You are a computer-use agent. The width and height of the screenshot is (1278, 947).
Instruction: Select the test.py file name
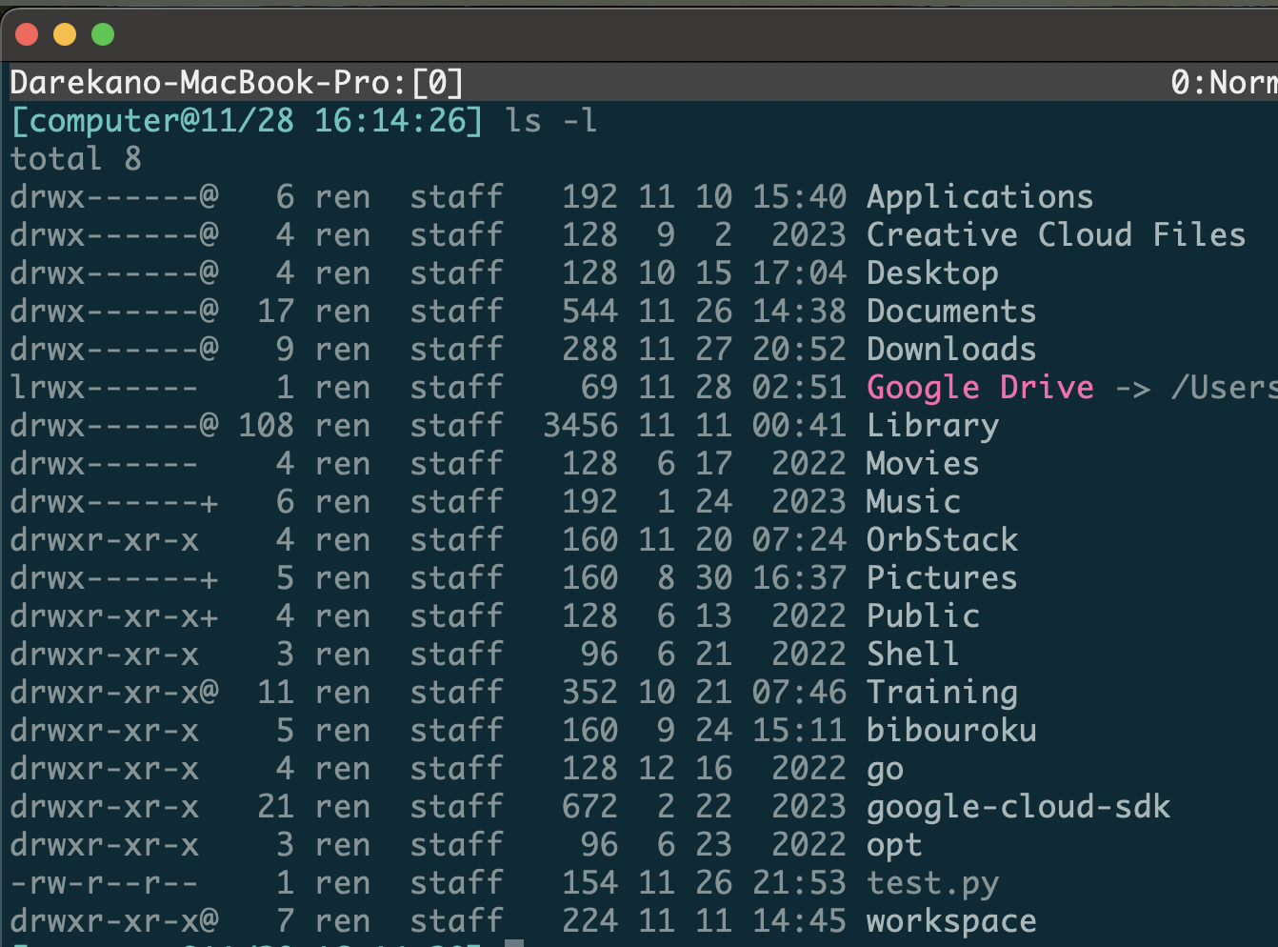(x=931, y=882)
